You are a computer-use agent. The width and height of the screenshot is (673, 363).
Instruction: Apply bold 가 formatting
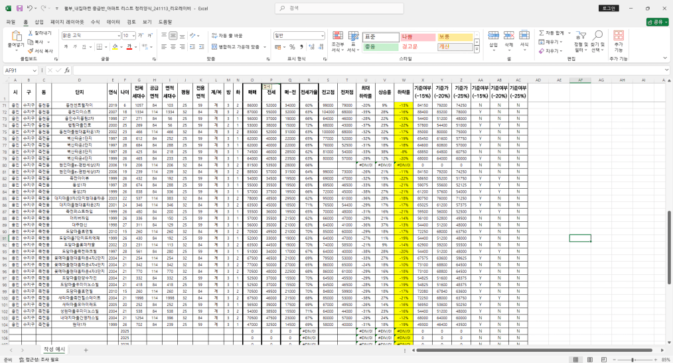(x=66, y=47)
